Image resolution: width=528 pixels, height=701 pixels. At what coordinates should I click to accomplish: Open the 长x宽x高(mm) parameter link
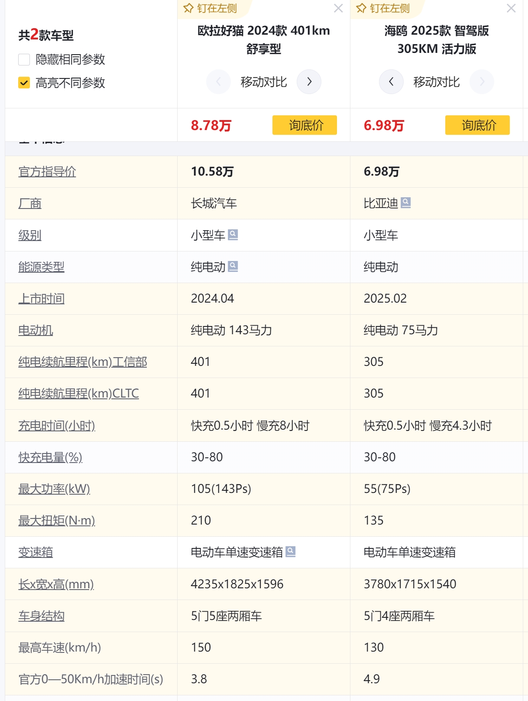coord(56,584)
